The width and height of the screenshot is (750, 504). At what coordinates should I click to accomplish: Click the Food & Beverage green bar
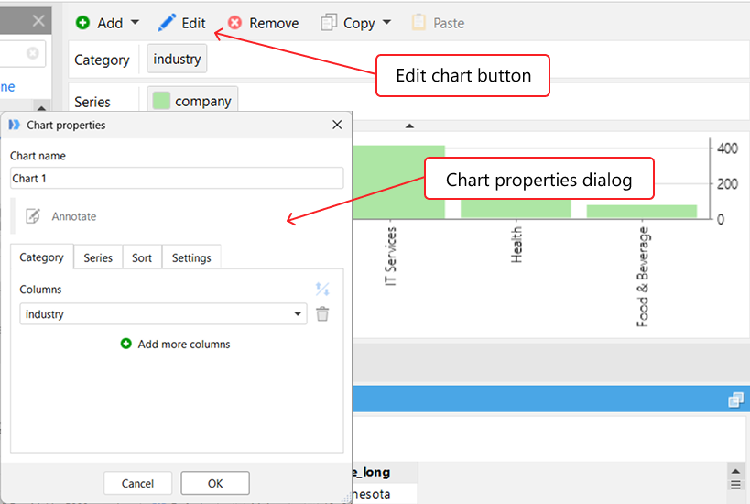click(641, 211)
